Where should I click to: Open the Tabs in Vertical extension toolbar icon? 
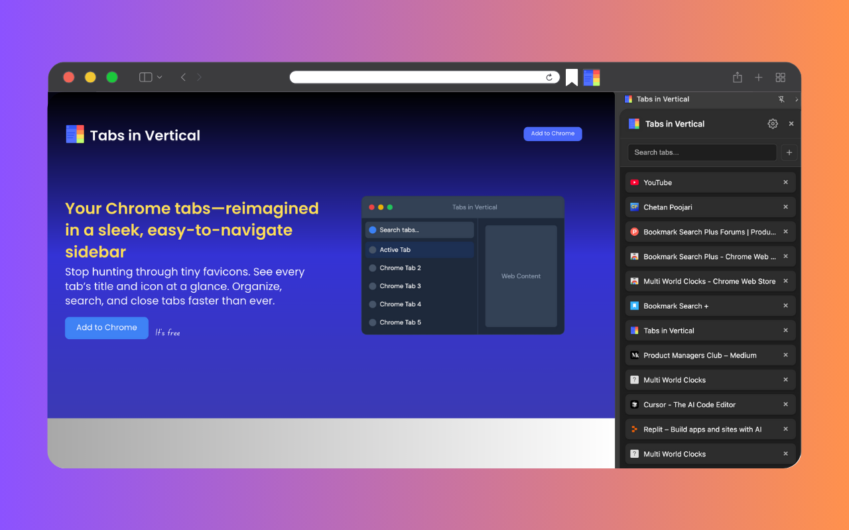tap(592, 78)
